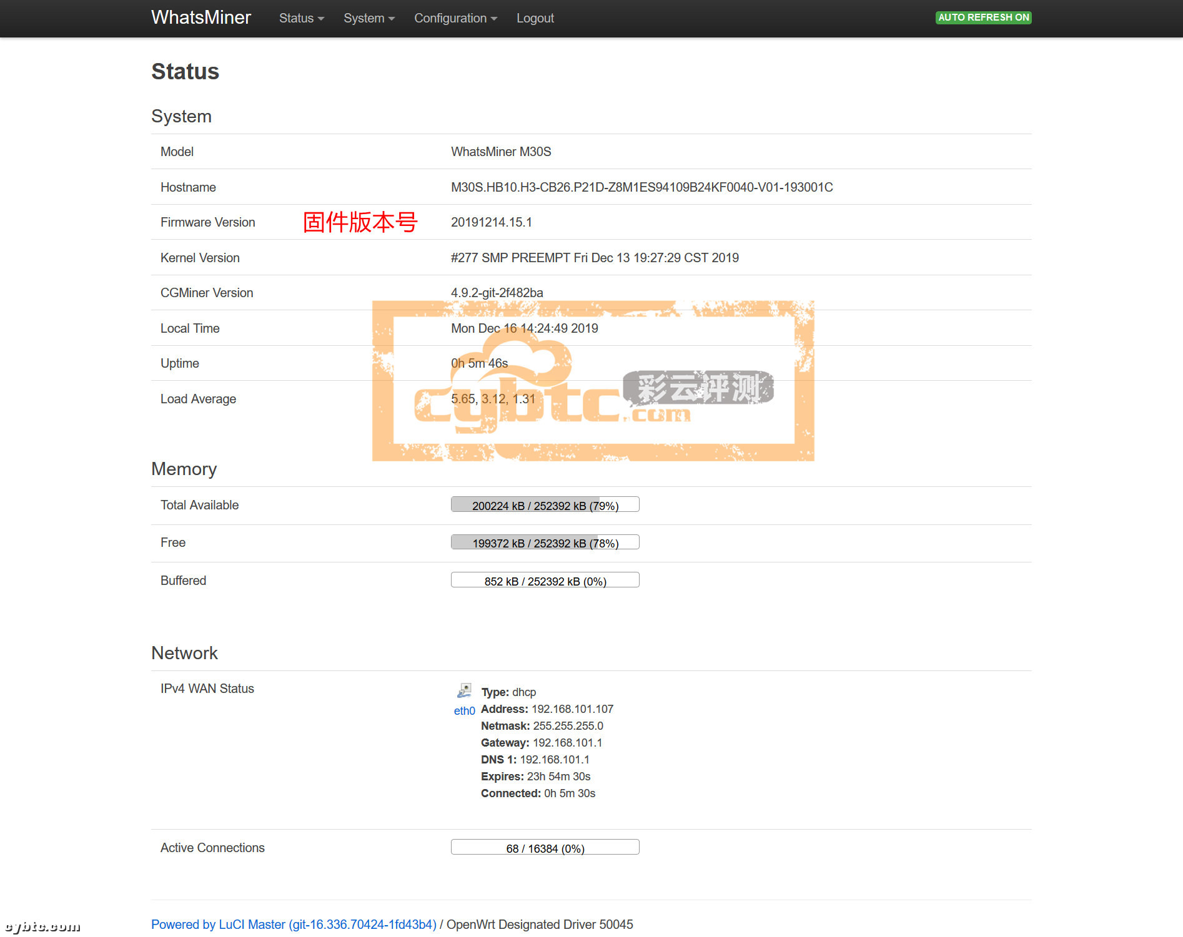Image resolution: width=1183 pixels, height=937 pixels.
Task: Expand the Configuration dropdown menu
Action: pos(456,18)
